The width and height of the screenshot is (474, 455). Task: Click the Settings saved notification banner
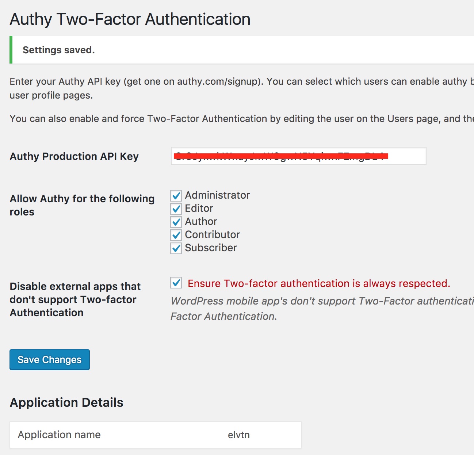pos(237,50)
